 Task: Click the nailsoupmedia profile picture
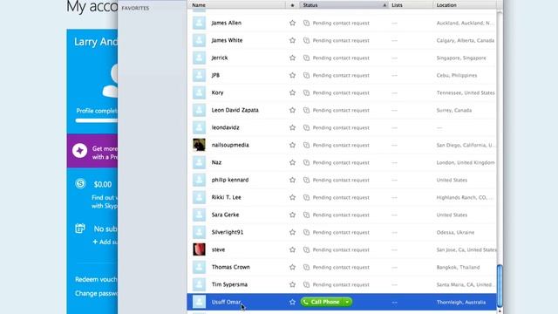click(199, 145)
